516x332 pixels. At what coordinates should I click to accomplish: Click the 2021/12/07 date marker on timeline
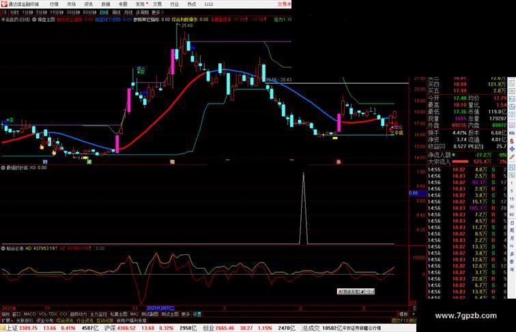160,308
